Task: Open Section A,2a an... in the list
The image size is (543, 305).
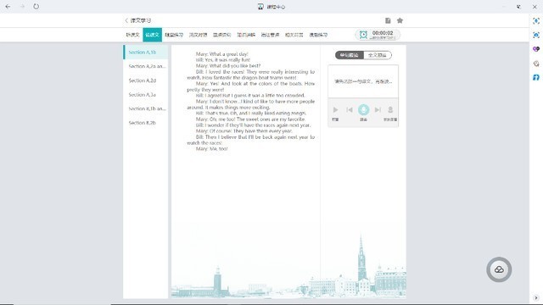Action: click(146, 66)
